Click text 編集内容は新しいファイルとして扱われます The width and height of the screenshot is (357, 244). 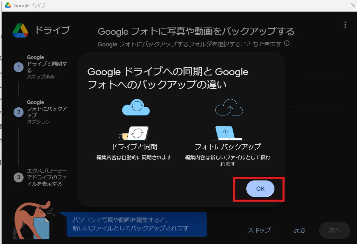[228, 161]
